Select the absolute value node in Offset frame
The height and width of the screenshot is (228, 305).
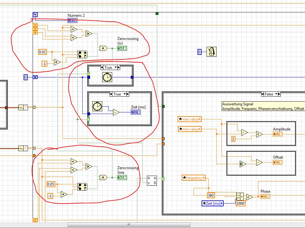243,164
